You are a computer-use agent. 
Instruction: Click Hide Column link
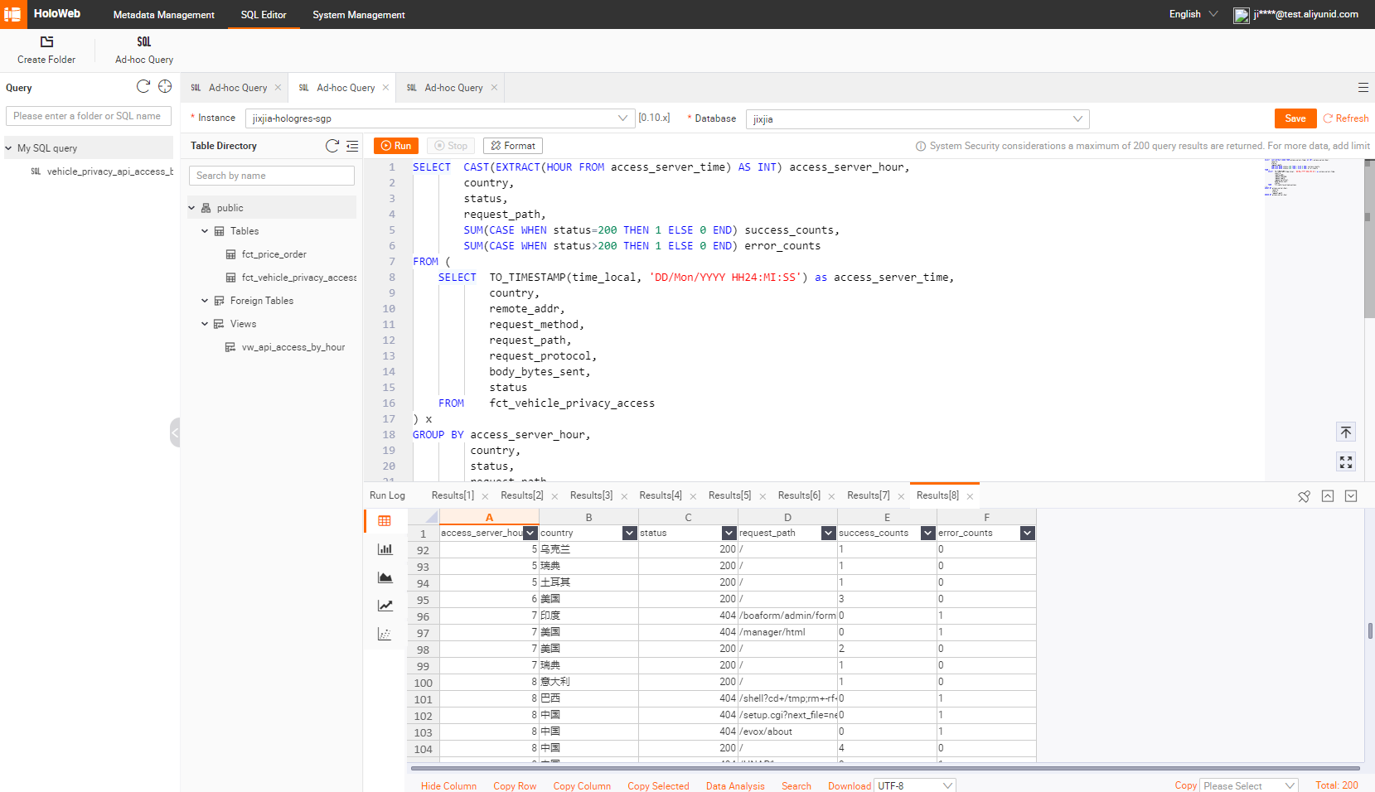[x=448, y=786]
